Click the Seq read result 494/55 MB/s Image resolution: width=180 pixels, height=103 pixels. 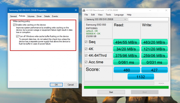[126, 42]
